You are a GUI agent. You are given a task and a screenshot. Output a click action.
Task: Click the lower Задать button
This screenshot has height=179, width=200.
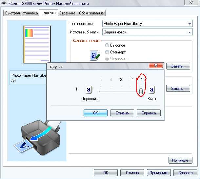[178, 88]
